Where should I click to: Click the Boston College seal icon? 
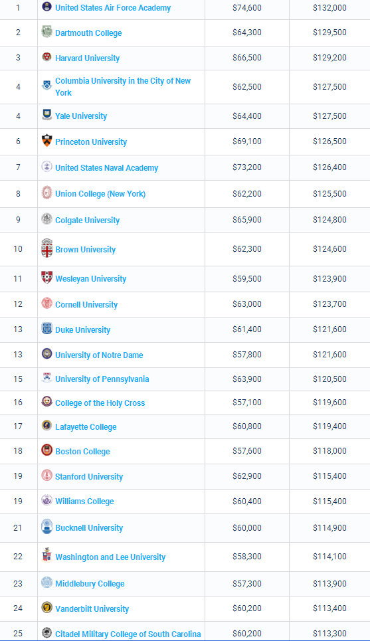click(47, 450)
